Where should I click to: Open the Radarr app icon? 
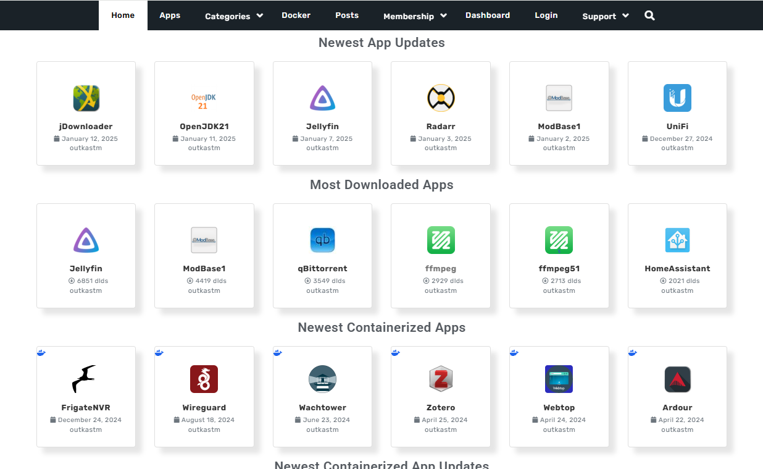[x=441, y=98]
